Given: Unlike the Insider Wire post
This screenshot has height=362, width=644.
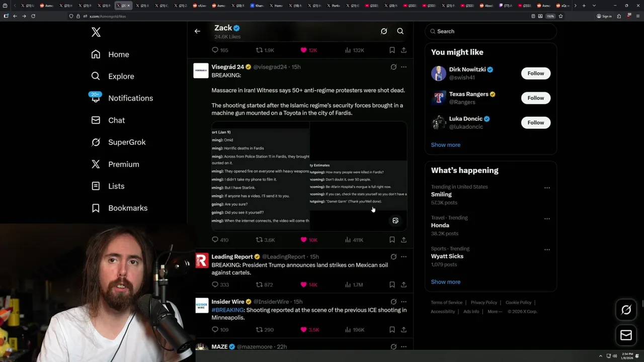Looking at the screenshot, I should pyautogui.click(x=309, y=330).
